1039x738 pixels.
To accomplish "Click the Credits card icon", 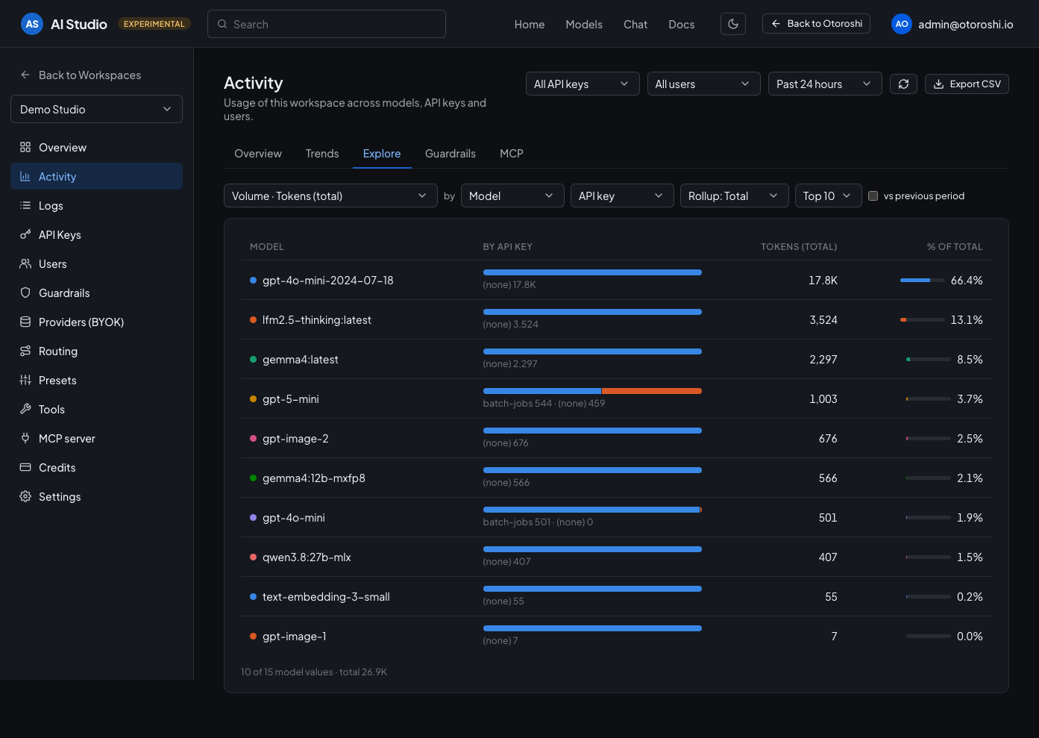I will [25, 467].
